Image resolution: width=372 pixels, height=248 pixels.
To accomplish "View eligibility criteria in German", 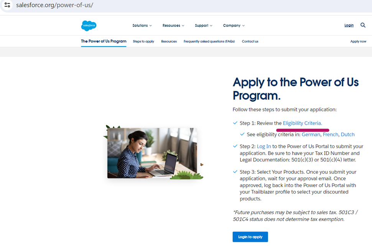I will coord(311,134).
